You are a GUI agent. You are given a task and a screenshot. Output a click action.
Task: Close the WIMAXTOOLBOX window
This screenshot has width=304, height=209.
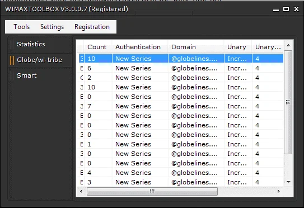(x=296, y=9)
